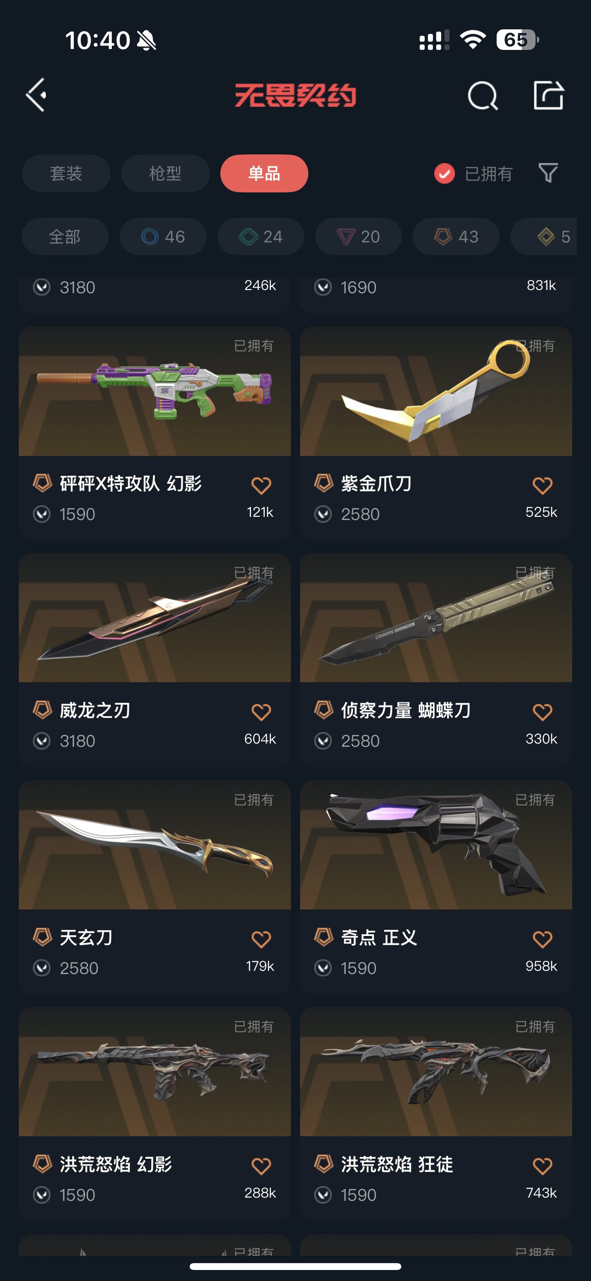Favorite 紫金爪刀 with heart icon
Image resolution: width=591 pixels, height=1281 pixels.
542,485
